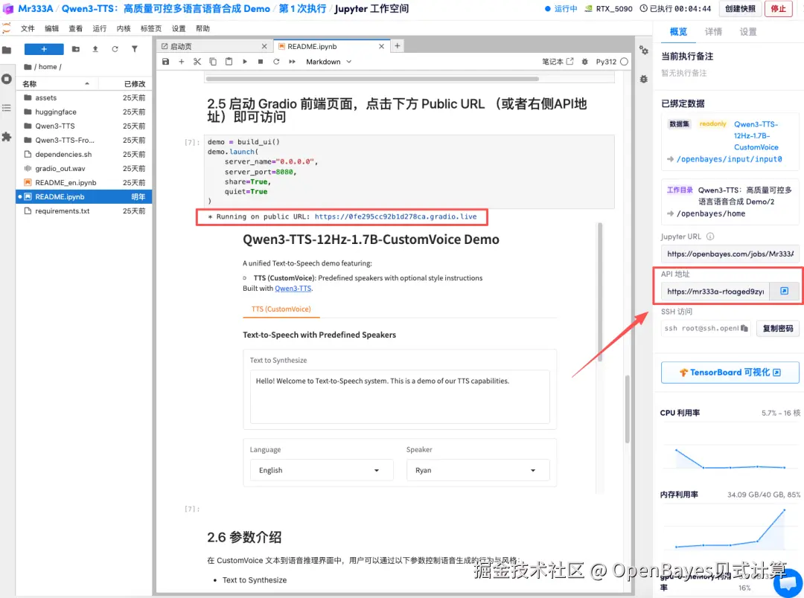Image resolution: width=804 pixels, height=598 pixels.
Task: Follow the Qwen3-TTS link in demo
Action: click(x=293, y=289)
